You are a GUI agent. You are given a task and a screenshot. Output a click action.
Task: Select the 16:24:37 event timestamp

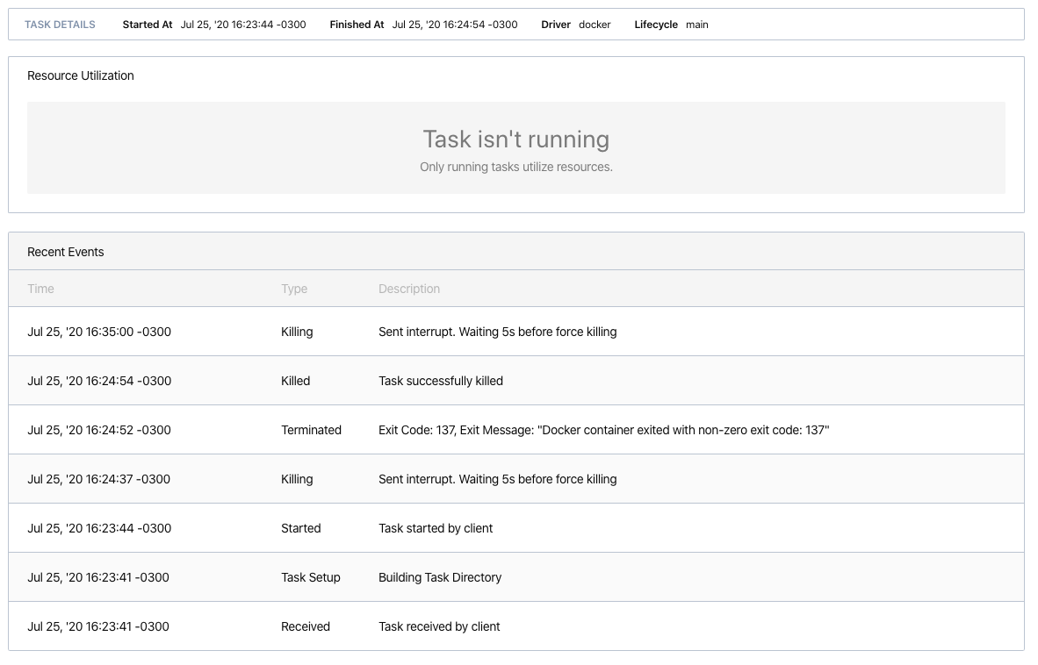click(x=98, y=479)
